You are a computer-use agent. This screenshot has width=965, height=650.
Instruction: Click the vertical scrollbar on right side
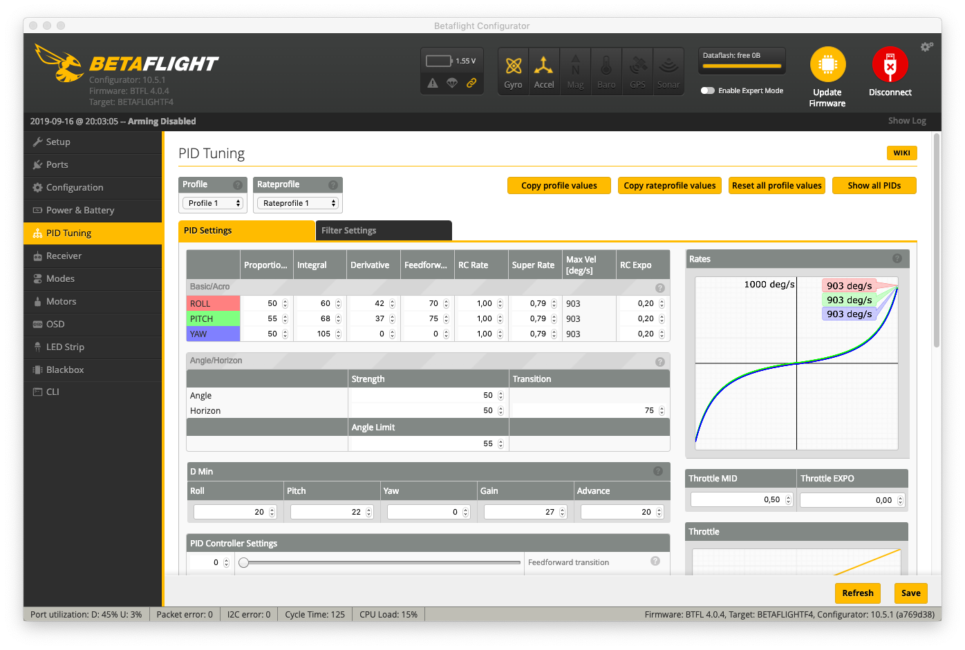pos(937,240)
